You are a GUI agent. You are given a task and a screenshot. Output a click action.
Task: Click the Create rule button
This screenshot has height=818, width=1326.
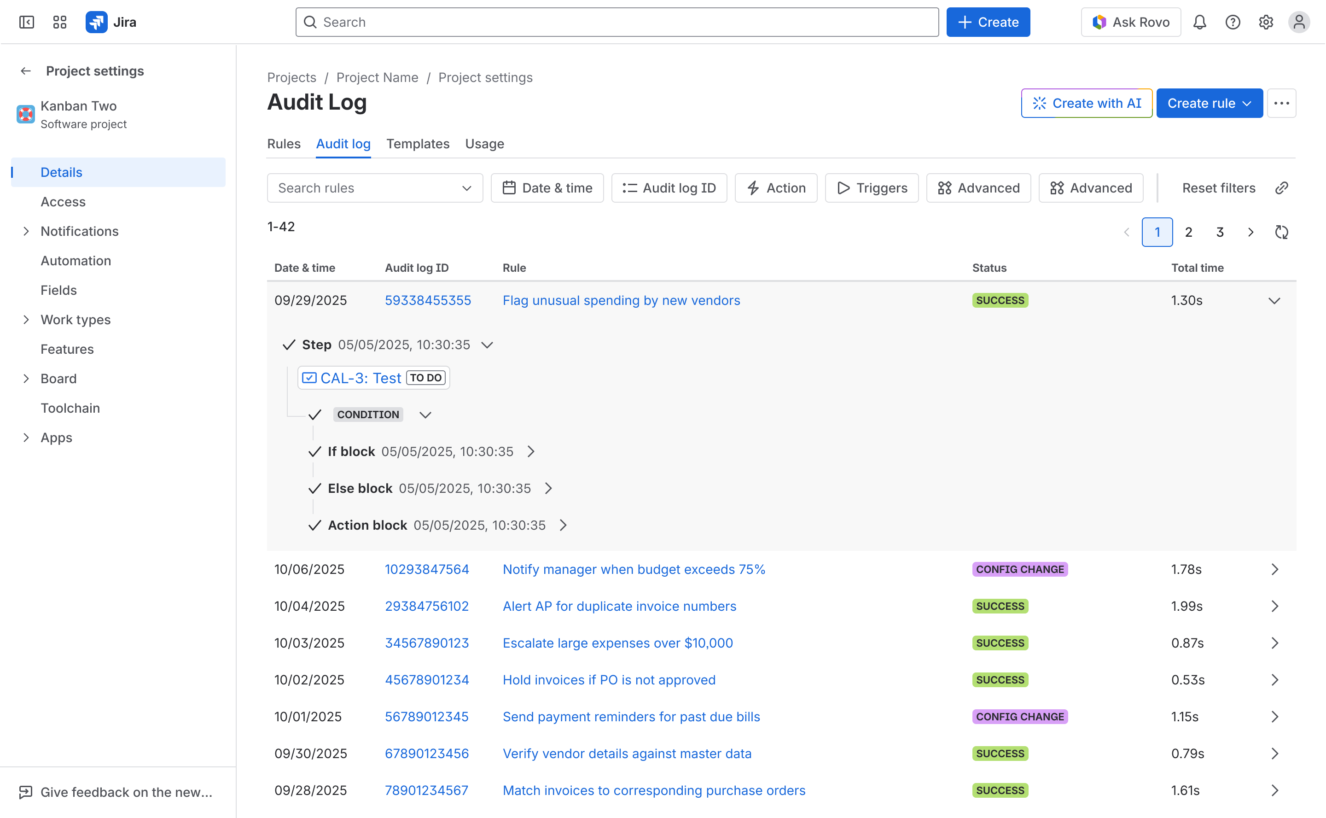pos(1209,103)
